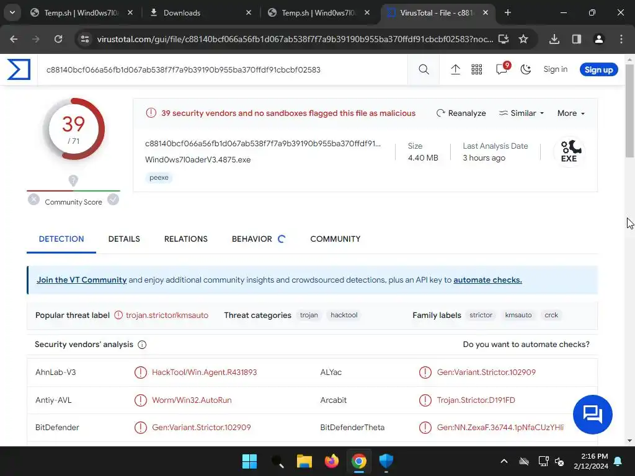Click the upload file arrow icon
Image resolution: width=635 pixels, height=476 pixels.
455,69
